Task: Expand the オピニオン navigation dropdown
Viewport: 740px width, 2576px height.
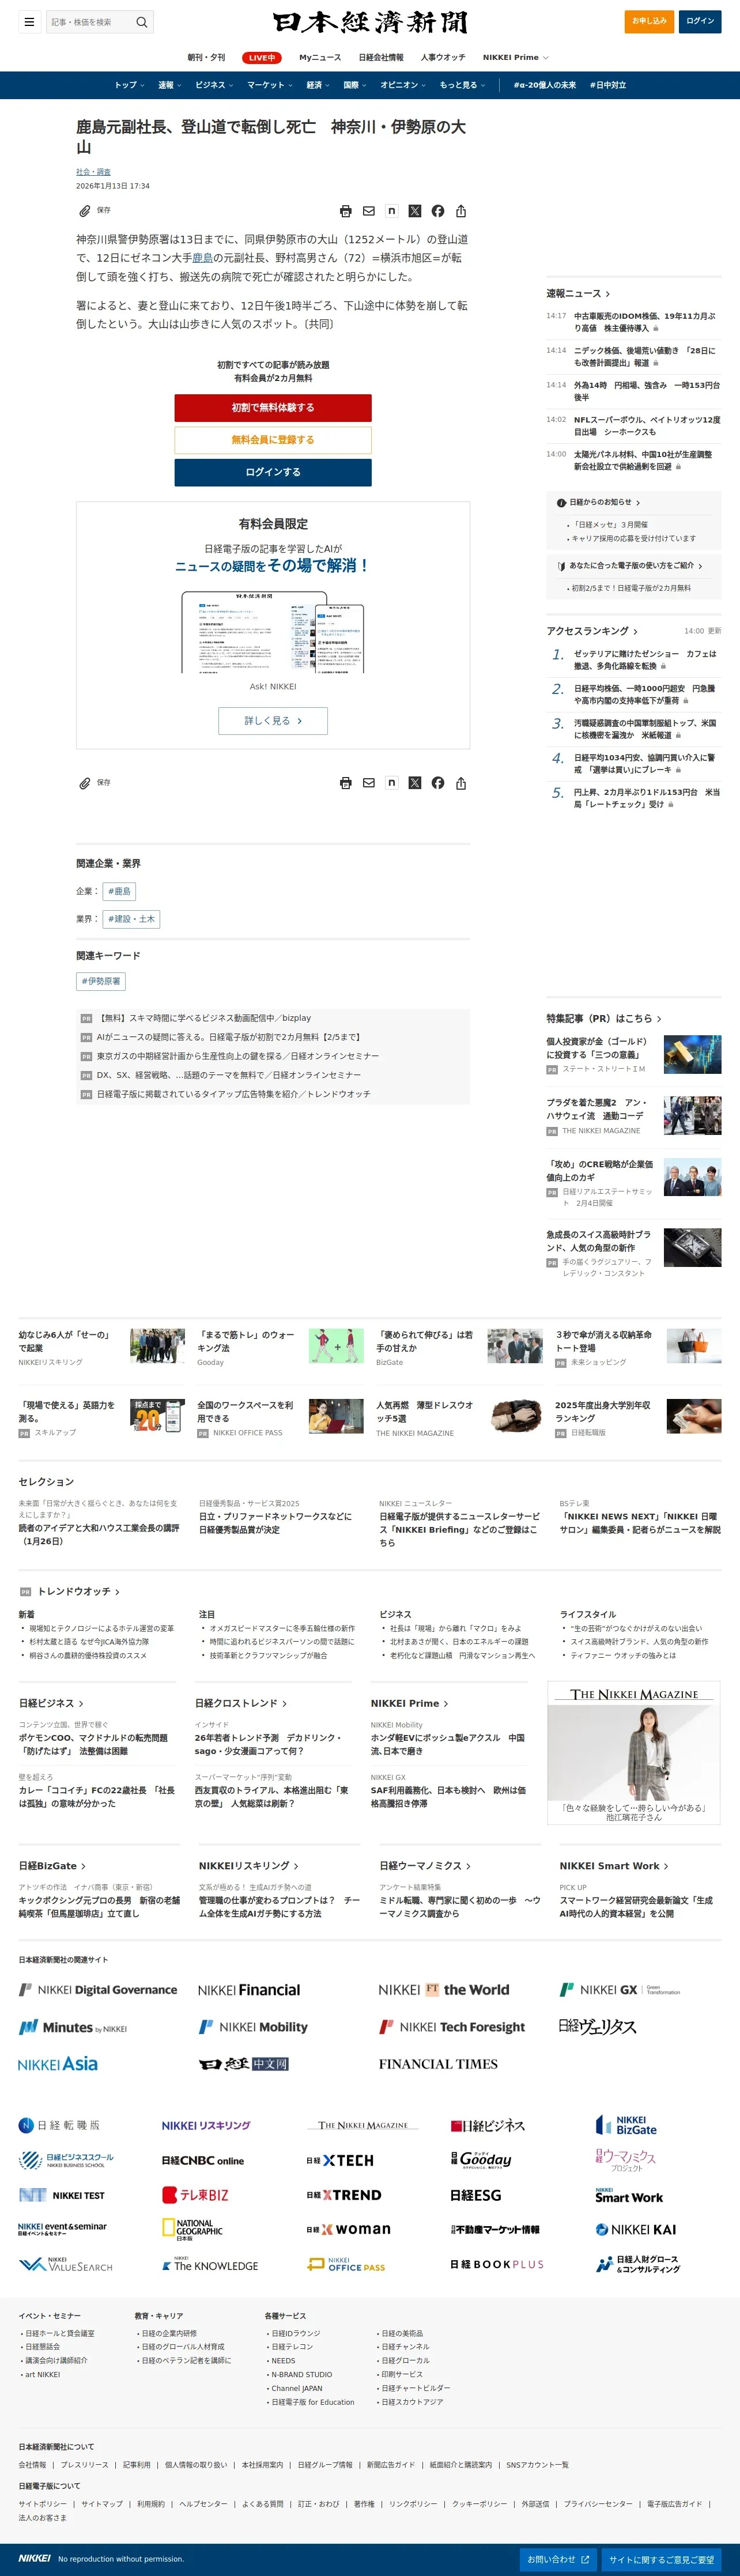Action: point(403,85)
